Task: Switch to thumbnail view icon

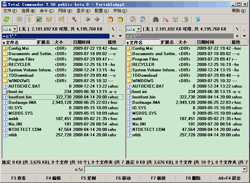Action: 39,19
